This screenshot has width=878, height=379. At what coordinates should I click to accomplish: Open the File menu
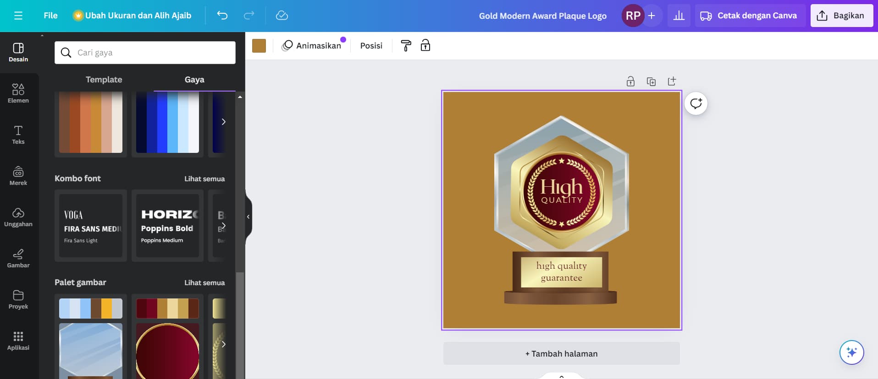(x=50, y=16)
